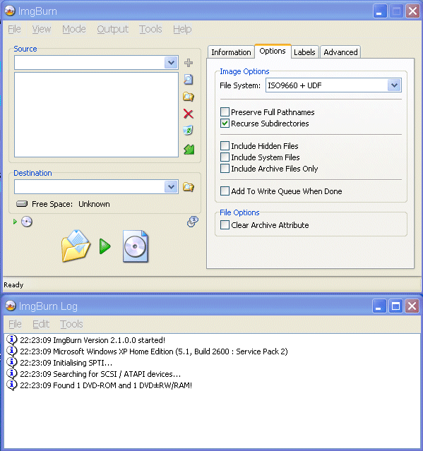Open Edit menu in ImgBurn Log window

click(41, 324)
